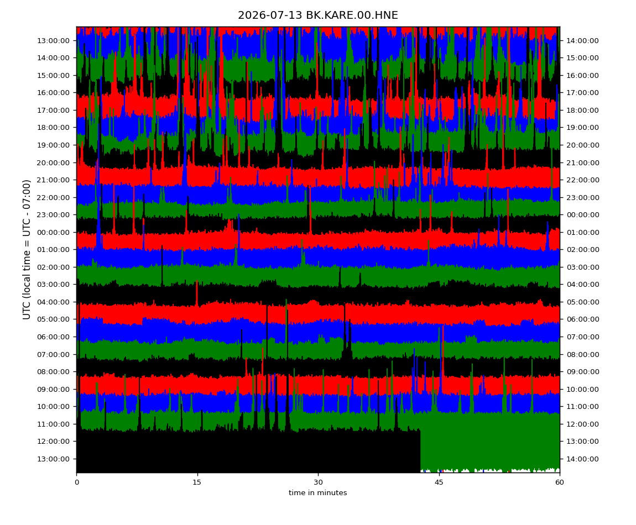Click the 00:00:00 local time right label
This screenshot has height=525, width=636.
(x=582, y=215)
